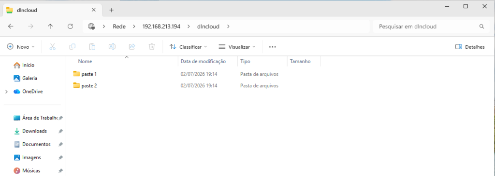Image resolution: width=495 pixels, height=176 pixels.
Task: Click the Delete trash icon
Action: pyautogui.click(x=151, y=47)
